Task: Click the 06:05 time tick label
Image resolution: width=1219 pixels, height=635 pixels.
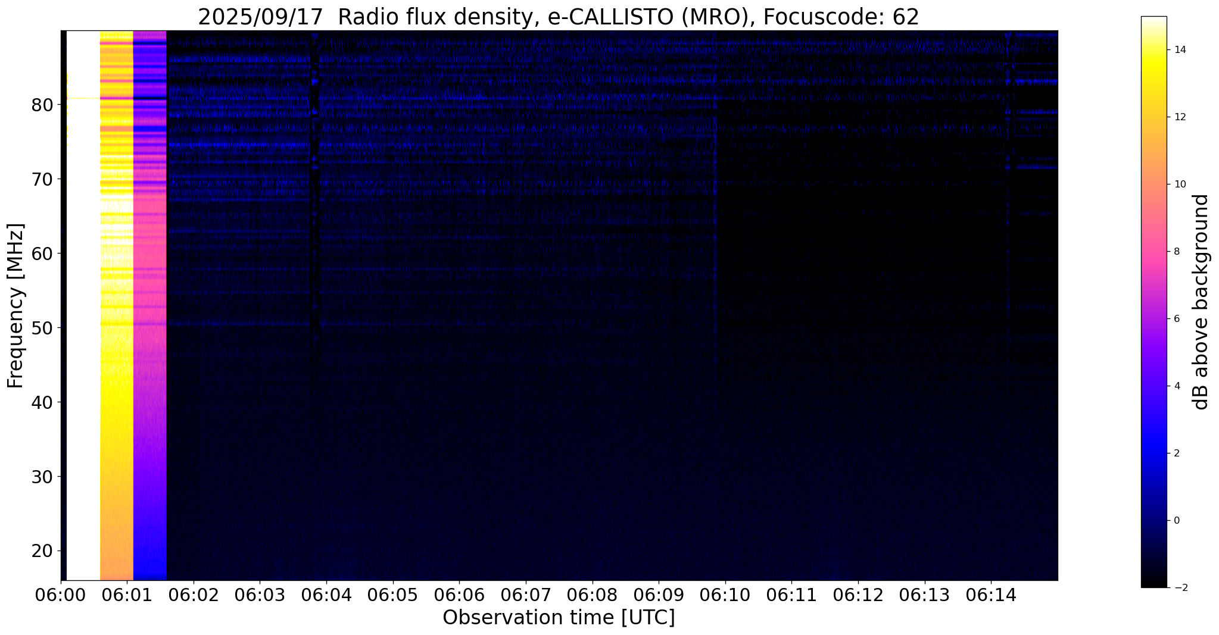Action: pyautogui.click(x=393, y=595)
